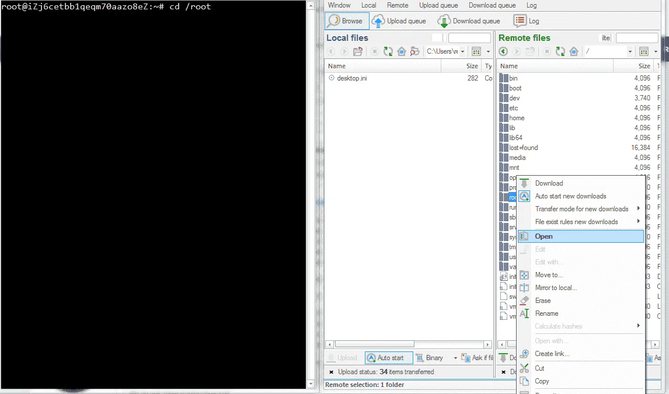Screen dimensions: 669x394
Task: Click the local Ask if file exists button
Action: 478,358
